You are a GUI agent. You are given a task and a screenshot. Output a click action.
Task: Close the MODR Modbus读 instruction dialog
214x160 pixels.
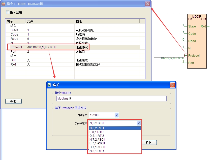[x=147, y=4]
